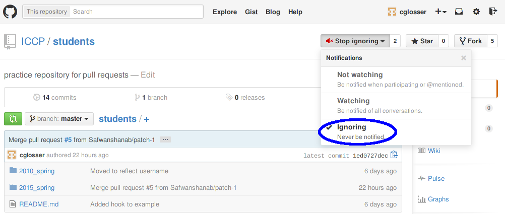Open account settings gear icon

(476, 12)
